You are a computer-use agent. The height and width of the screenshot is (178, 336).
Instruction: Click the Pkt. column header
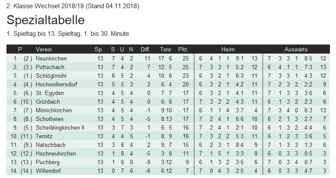click(183, 49)
